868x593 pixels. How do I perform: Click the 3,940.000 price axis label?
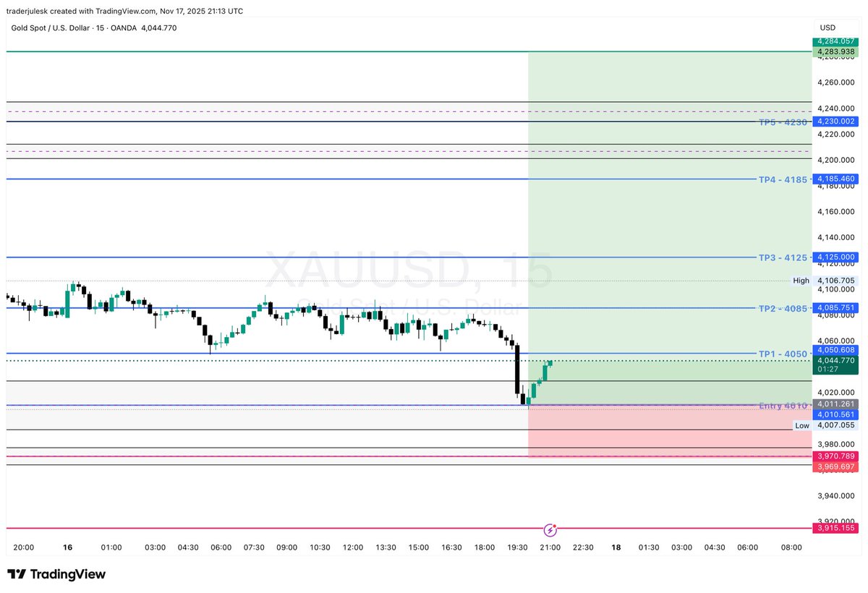click(x=836, y=496)
